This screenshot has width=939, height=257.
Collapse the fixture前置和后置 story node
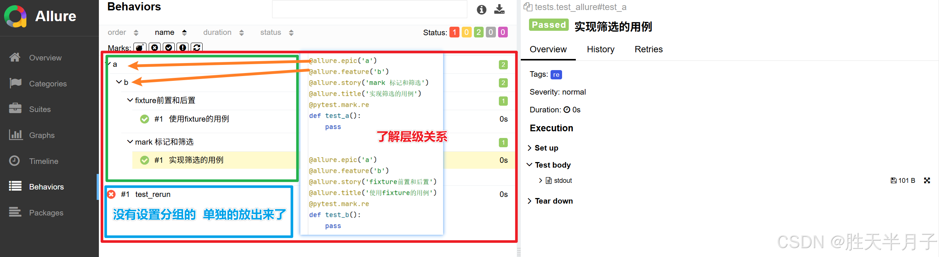coord(130,100)
